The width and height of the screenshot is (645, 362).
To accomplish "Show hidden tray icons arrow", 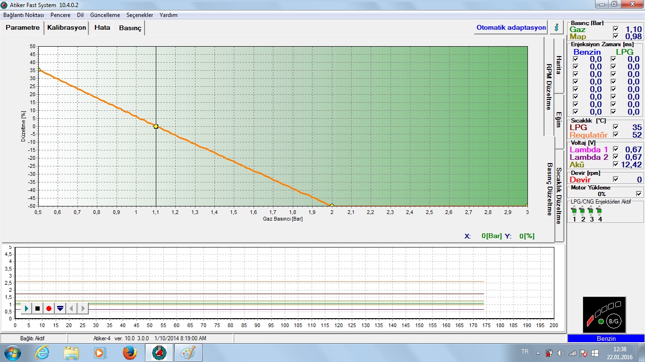I will tap(538, 353).
